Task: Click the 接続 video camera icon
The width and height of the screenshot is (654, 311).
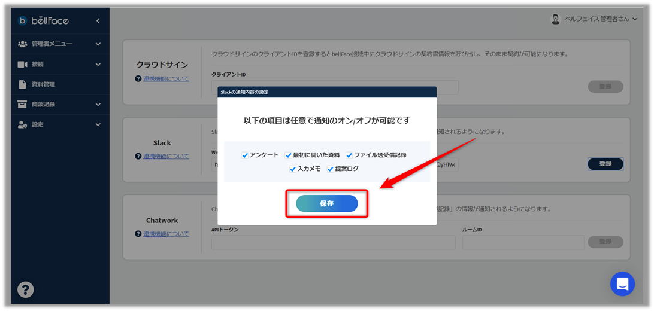Action: click(23, 64)
